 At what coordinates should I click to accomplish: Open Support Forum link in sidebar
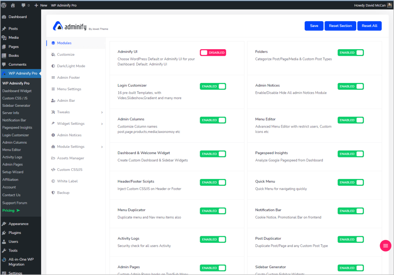[x=15, y=203]
